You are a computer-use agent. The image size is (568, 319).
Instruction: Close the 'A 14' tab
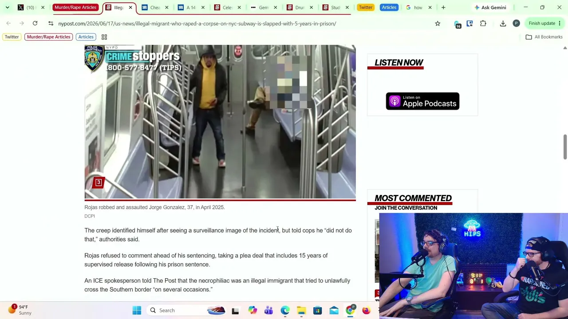203,8
